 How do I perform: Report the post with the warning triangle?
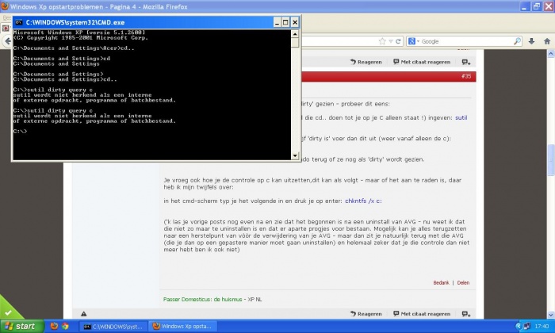point(83,313)
